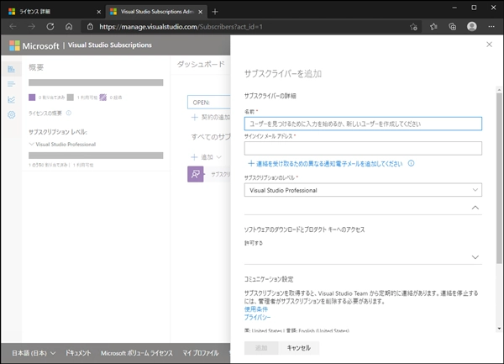
Task: Click the info icon beside ライセンスの概要
Action: point(69,113)
